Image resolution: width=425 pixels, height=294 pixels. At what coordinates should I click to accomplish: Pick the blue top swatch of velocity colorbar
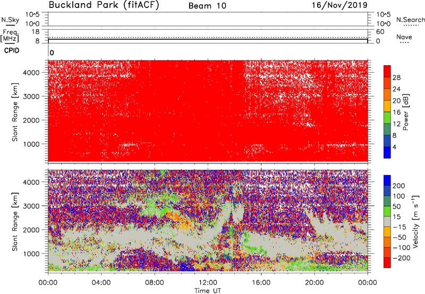point(387,180)
